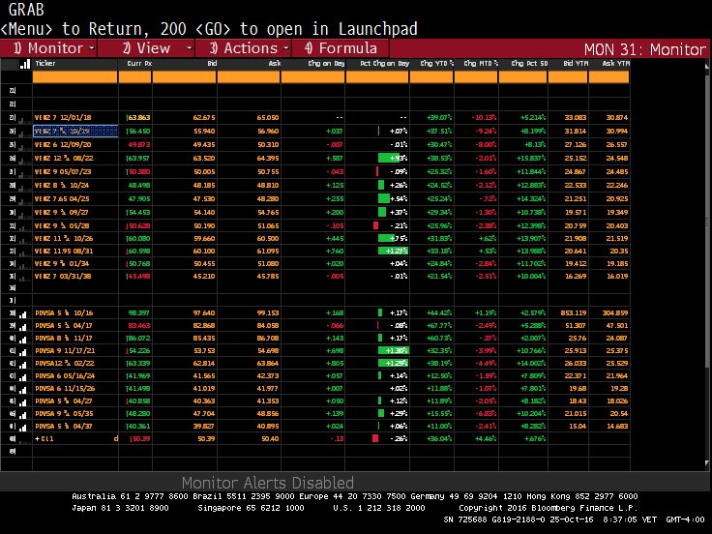Click the Bid value 62.675

click(204, 118)
